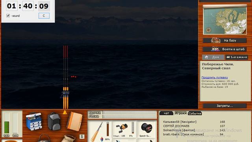Open the gray backpack inventory
The image size is (252, 142).
click(x=54, y=121)
